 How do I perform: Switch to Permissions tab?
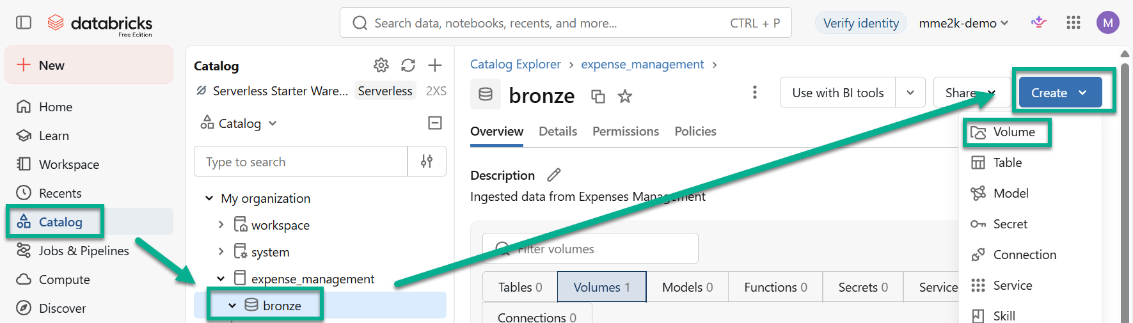point(626,131)
